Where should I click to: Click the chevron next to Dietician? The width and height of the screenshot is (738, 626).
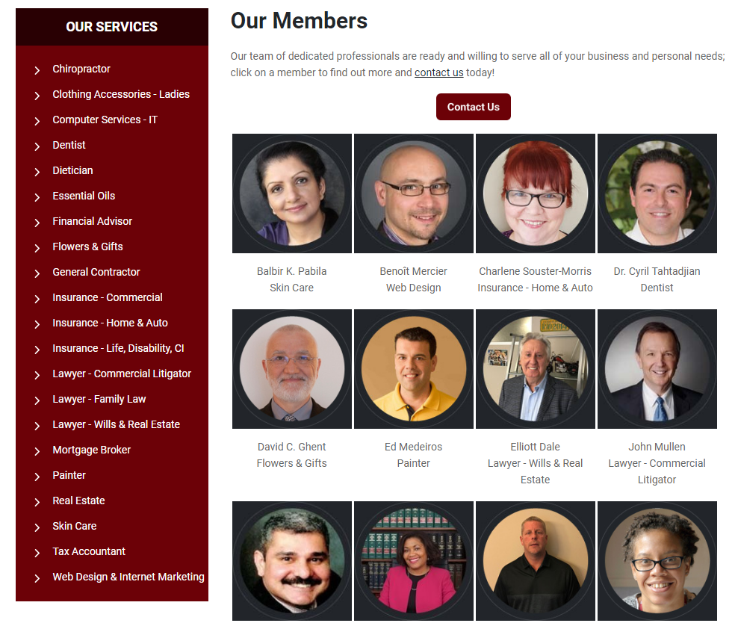point(37,172)
